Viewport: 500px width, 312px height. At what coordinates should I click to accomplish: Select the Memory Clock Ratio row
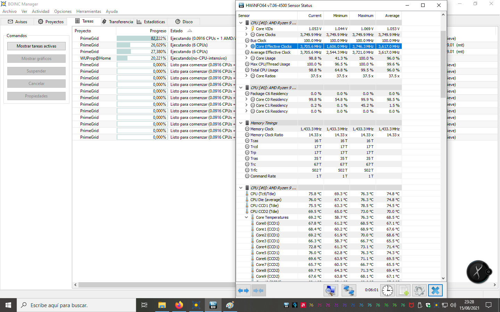coord(319,135)
